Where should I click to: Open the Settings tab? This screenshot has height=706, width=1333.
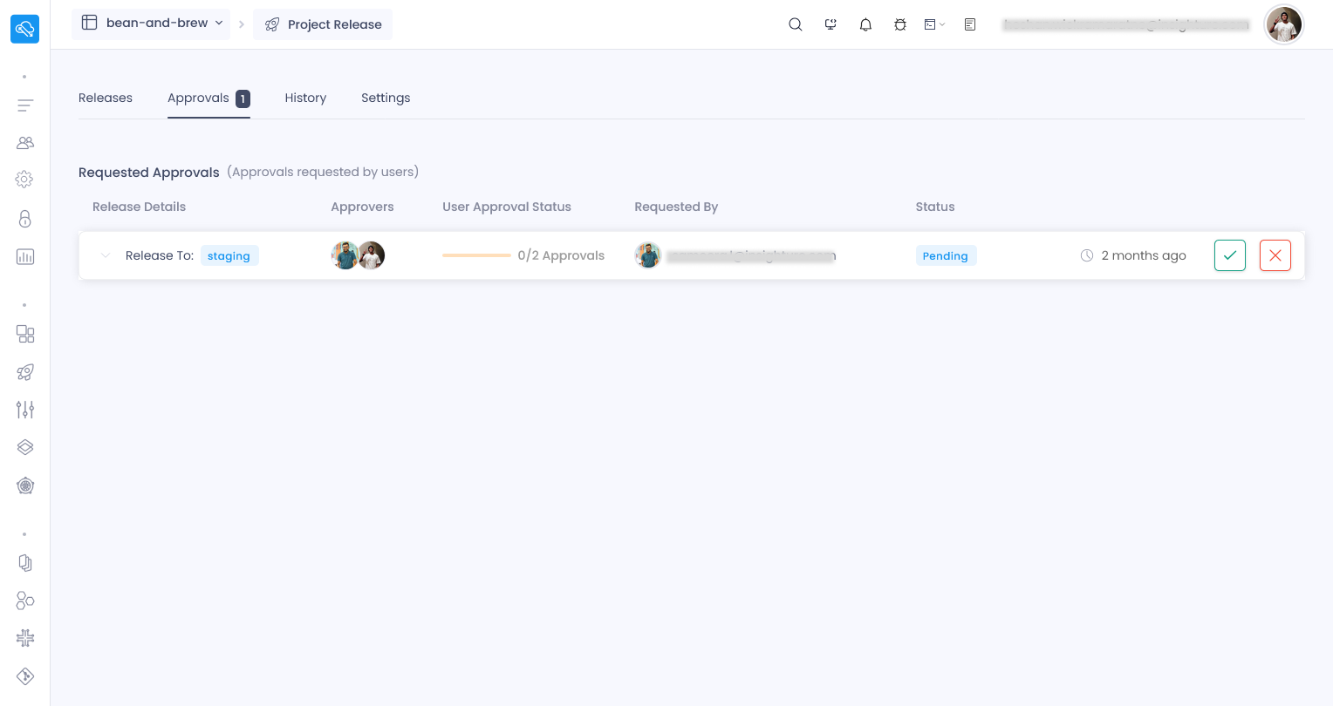coord(386,98)
